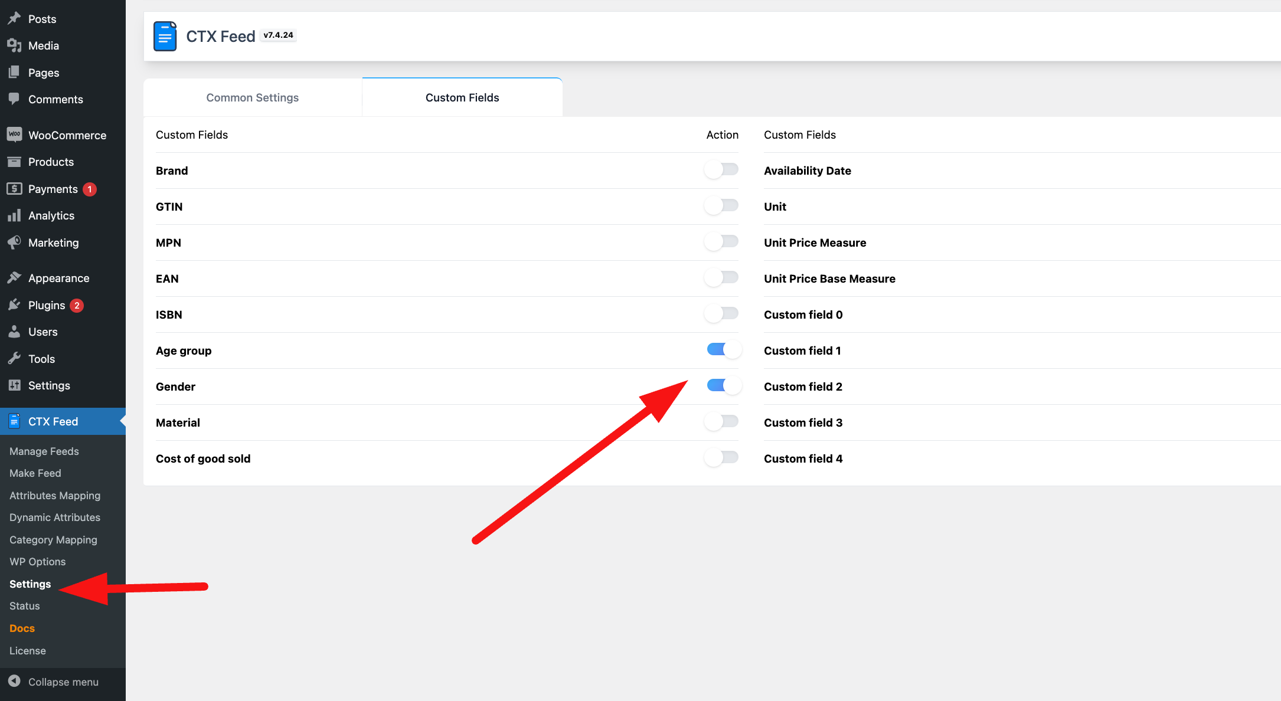This screenshot has height=701, width=1281.
Task: Toggle the ISBN field on
Action: tap(721, 314)
